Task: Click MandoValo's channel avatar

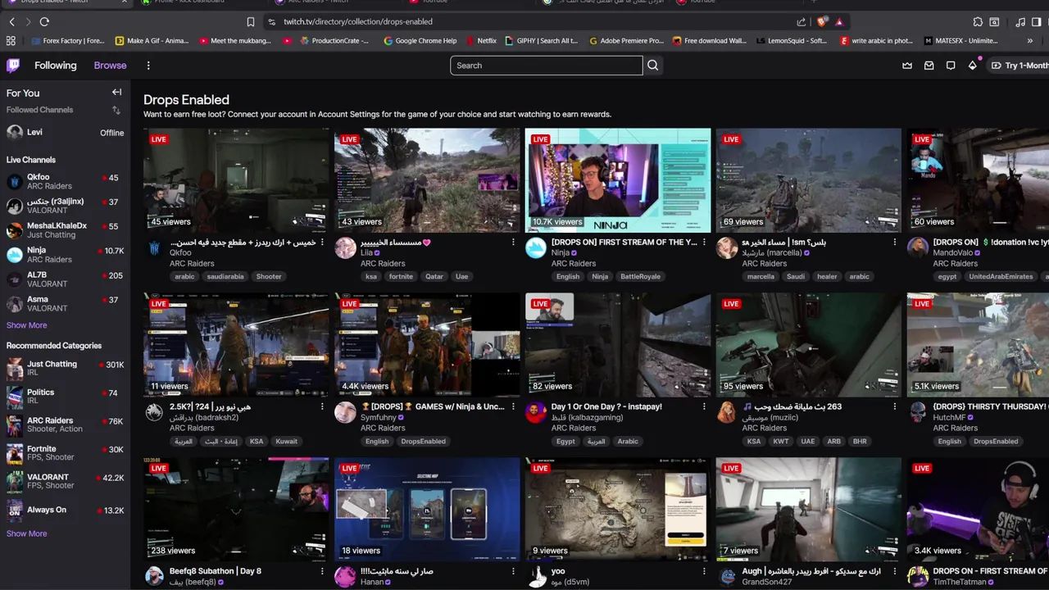Action: (918, 248)
